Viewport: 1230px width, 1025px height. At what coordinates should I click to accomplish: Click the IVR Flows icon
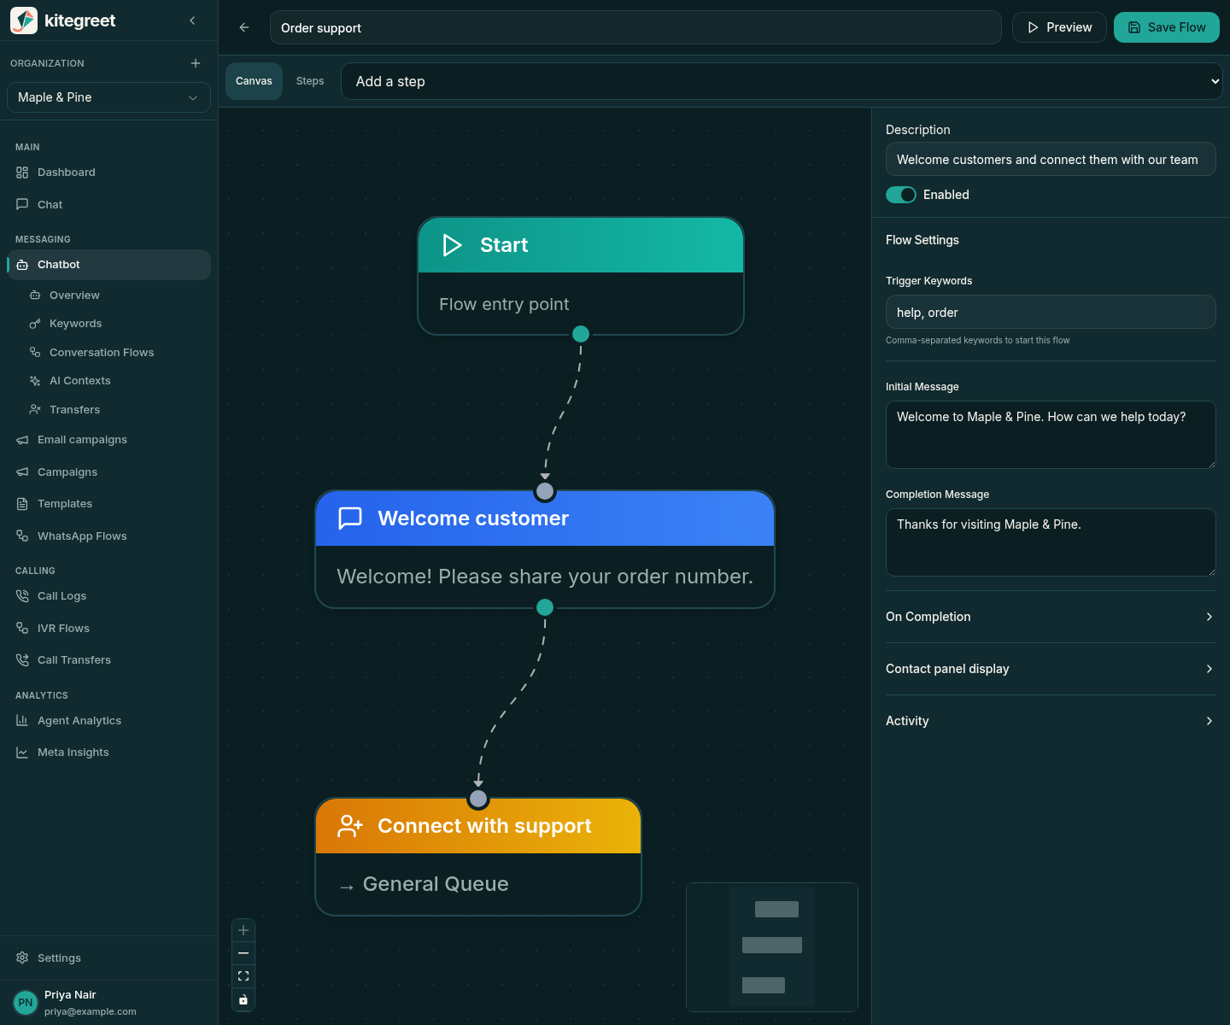(x=22, y=629)
